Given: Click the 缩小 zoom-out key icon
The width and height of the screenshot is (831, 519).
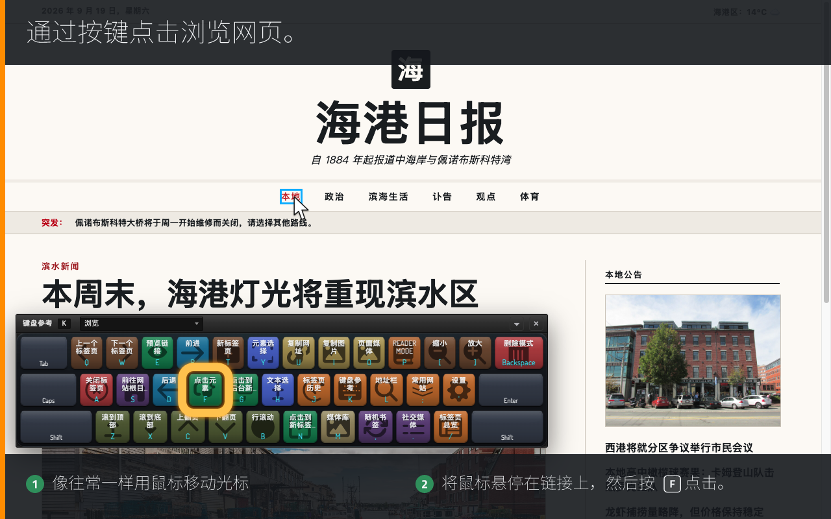Looking at the screenshot, I should point(440,353).
